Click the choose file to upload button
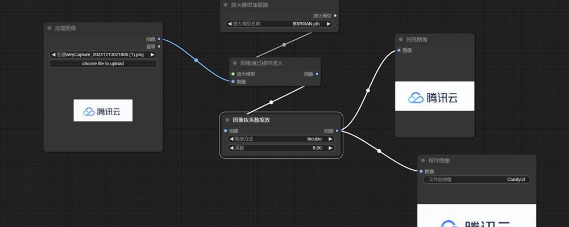The image size is (569, 227). [x=103, y=64]
